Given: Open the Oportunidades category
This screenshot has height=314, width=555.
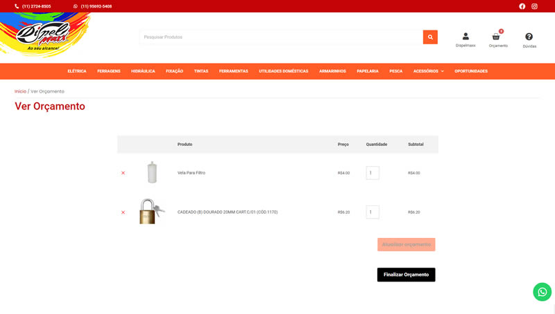Looking at the screenshot, I should click(x=471, y=71).
